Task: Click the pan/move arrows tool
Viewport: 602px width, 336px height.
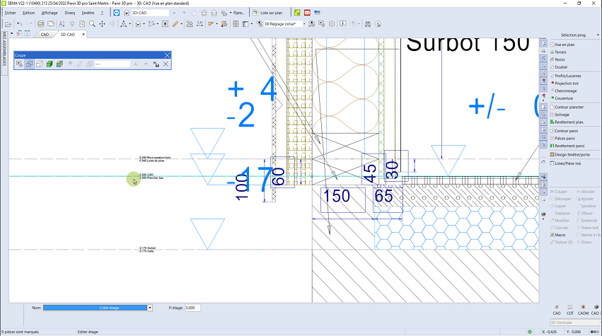Action: [102, 23]
